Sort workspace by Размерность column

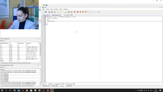21,43
